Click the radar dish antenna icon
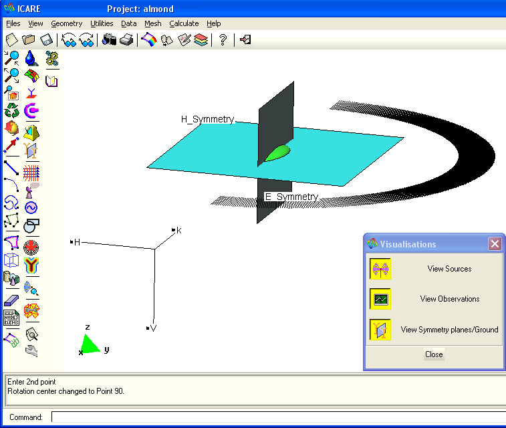 (x=31, y=191)
